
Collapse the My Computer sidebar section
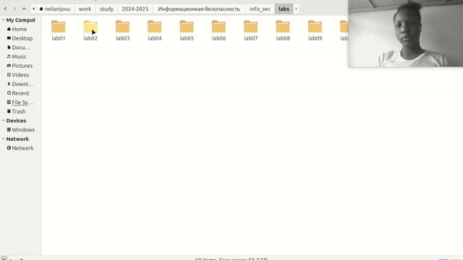click(x=3, y=20)
